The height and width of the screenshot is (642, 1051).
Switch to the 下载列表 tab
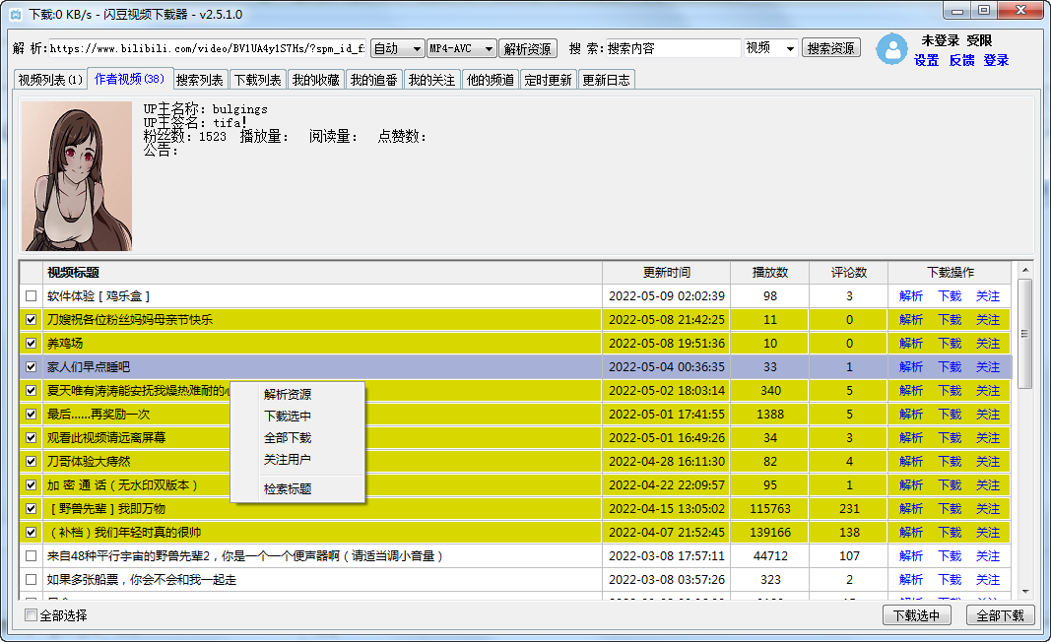click(257, 80)
